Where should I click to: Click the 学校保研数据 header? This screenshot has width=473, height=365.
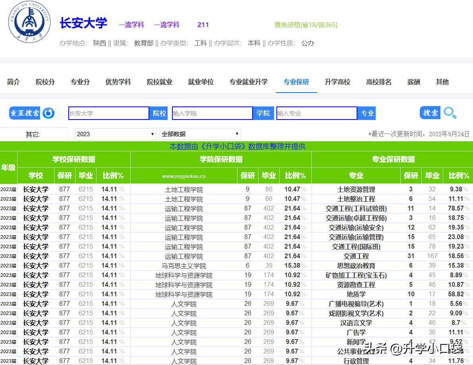pos(74,159)
